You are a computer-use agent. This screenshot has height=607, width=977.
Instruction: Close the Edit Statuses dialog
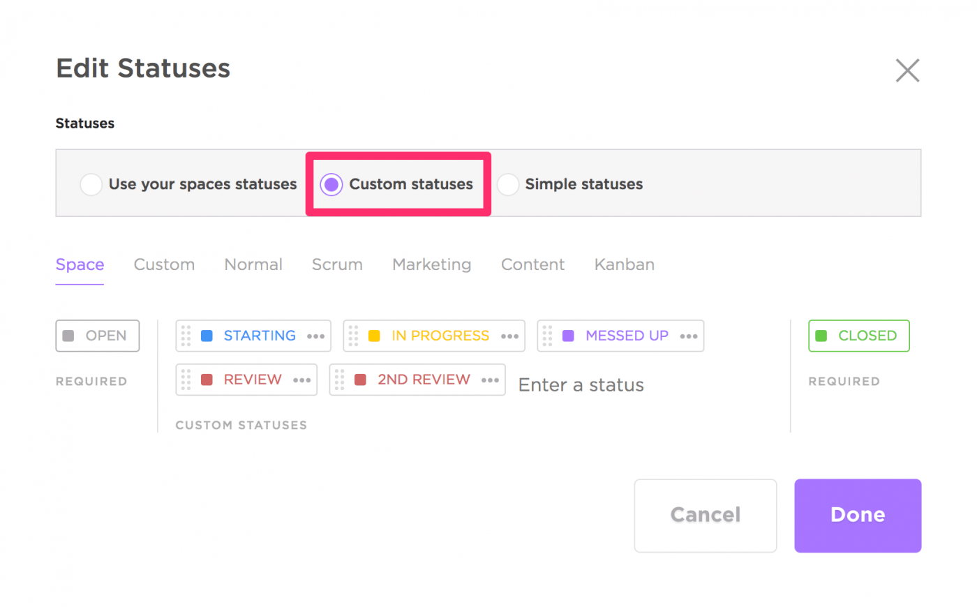(907, 70)
